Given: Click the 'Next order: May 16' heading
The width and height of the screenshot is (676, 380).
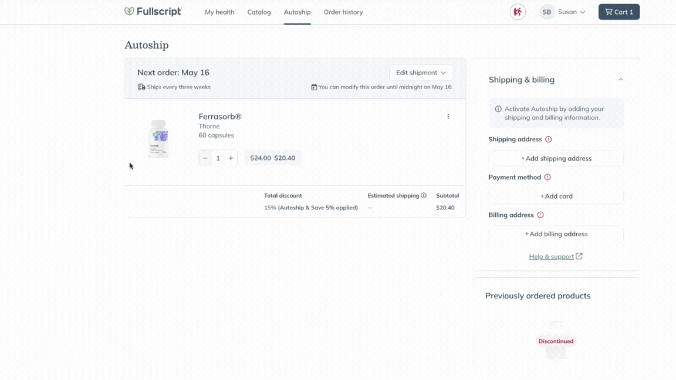Looking at the screenshot, I should coord(173,72).
